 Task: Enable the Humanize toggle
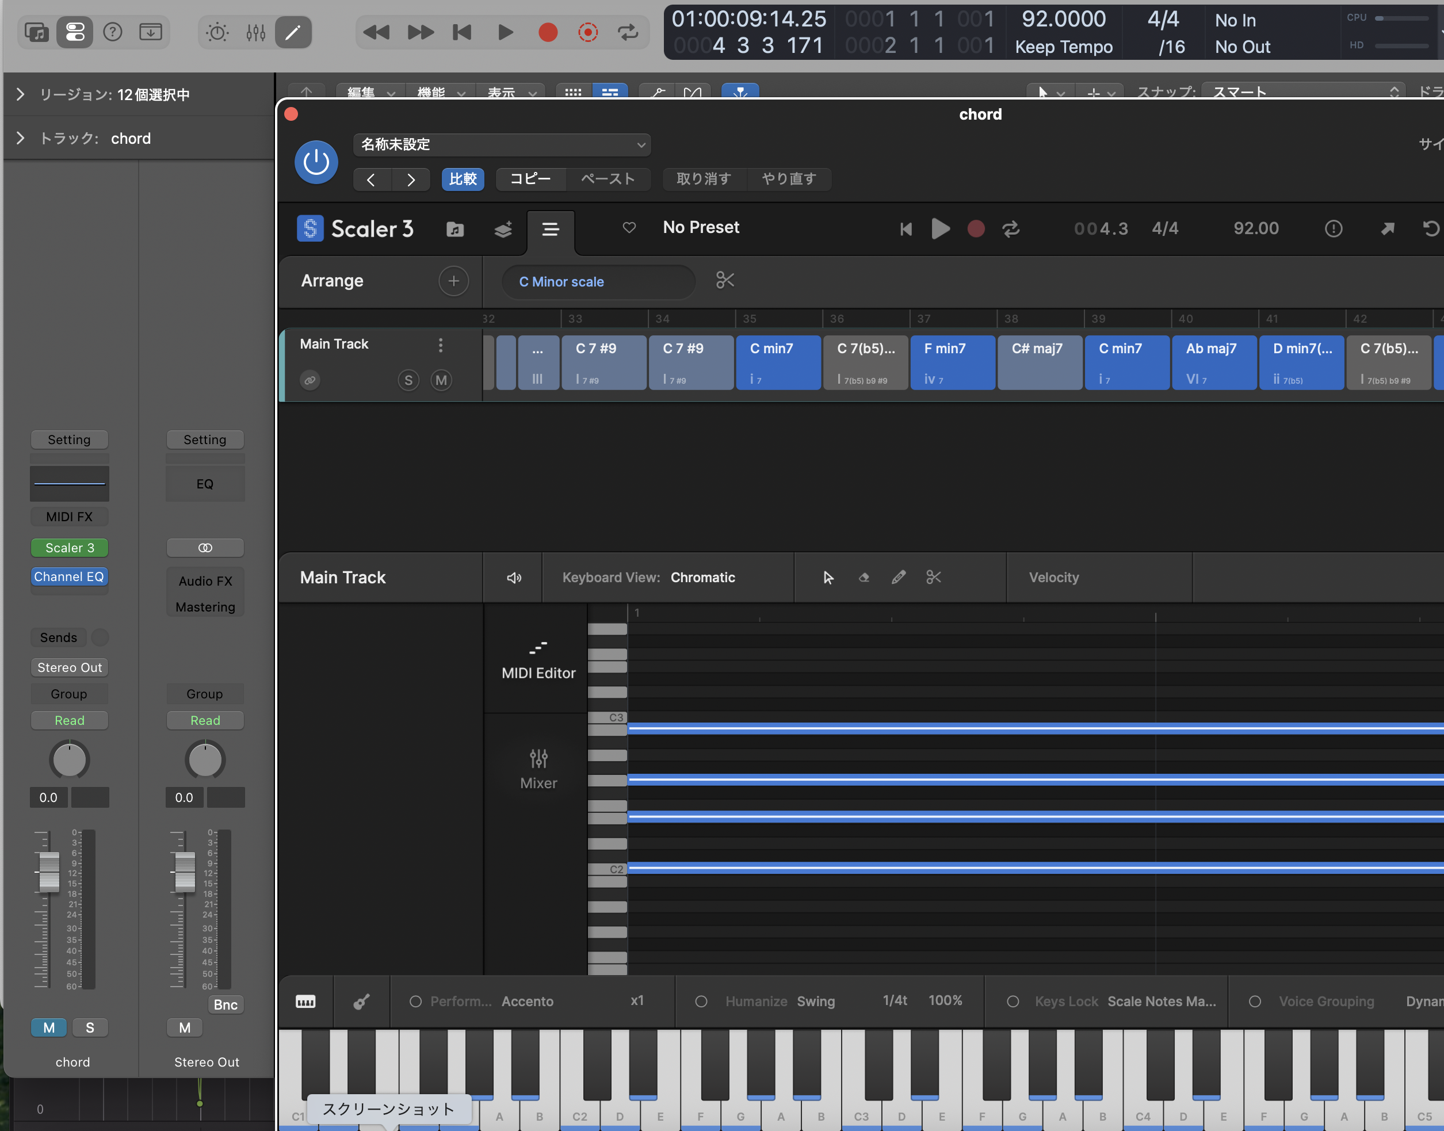[x=701, y=1002]
